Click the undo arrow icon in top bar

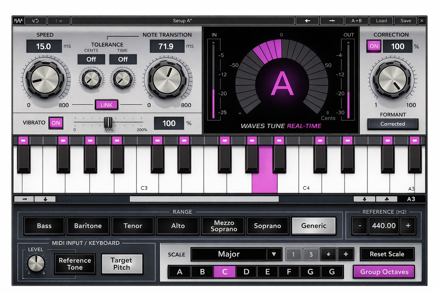click(x=35, y=21)
